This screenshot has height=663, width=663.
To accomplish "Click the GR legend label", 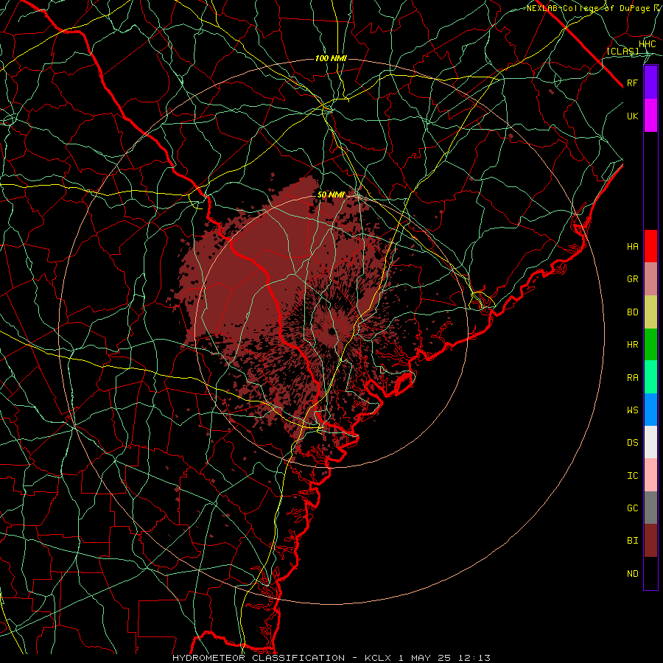I will (633, 279).
